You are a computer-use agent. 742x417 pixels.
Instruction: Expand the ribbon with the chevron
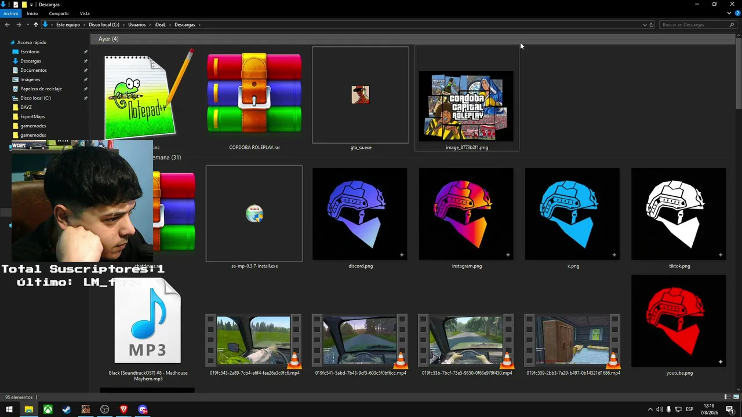coord(729,13)
